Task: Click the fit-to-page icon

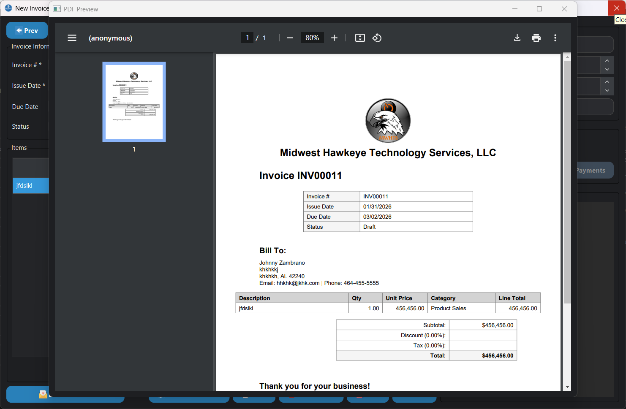Action: [x=360, y=38]
